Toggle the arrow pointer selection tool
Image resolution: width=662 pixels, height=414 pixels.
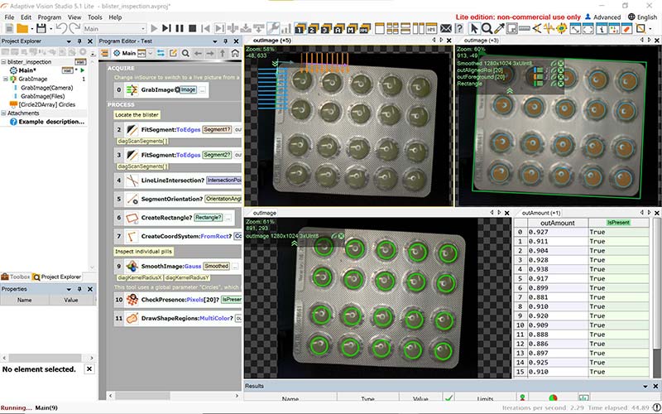474,29
